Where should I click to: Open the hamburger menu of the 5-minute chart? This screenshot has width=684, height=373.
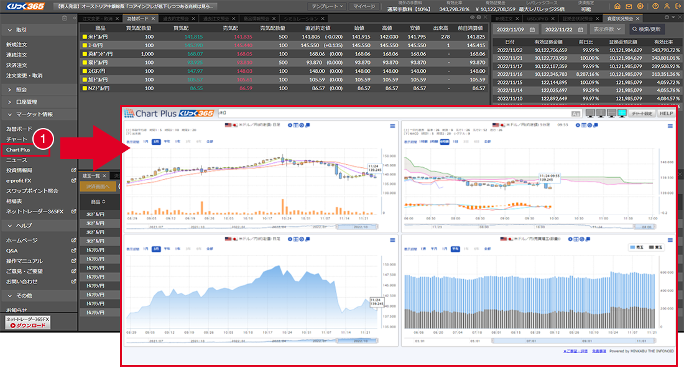[670, 126]
